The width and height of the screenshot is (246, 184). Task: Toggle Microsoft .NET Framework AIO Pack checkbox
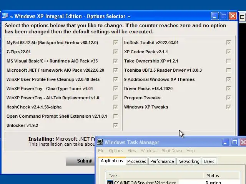click(116, 70)
